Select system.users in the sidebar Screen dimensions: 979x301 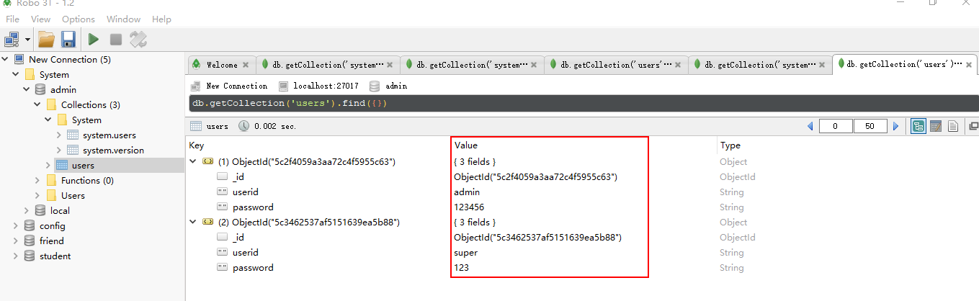click(x=109, y=135)
